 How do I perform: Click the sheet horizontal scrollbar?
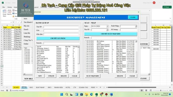tap(132, 87)
